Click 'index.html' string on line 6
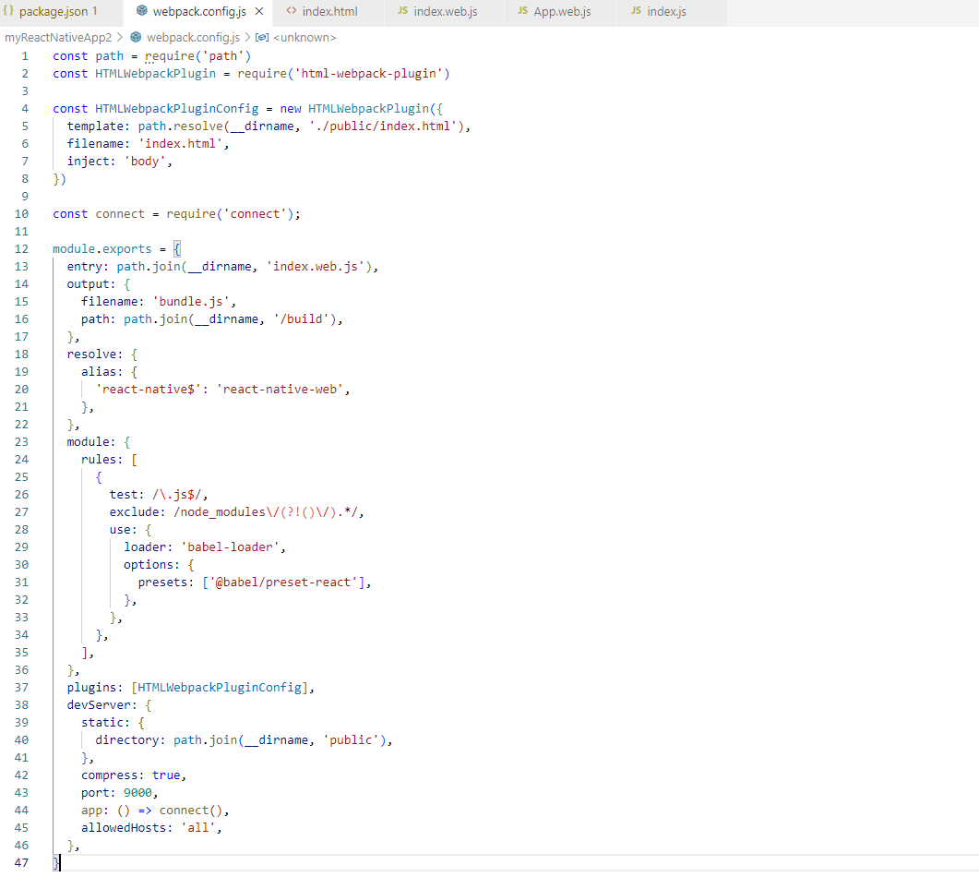The image size is (979, 877). [181, 144]
